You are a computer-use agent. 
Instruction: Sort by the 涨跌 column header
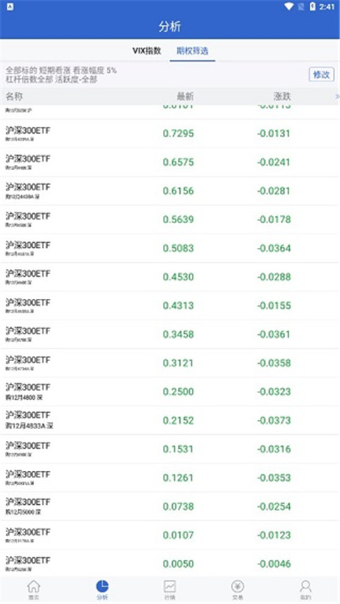(x=282, y=96)
